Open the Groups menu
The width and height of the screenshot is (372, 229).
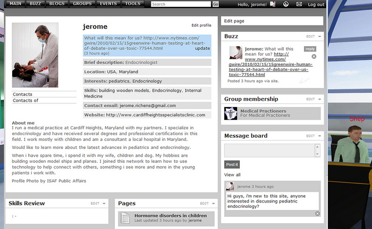[82, 4]
